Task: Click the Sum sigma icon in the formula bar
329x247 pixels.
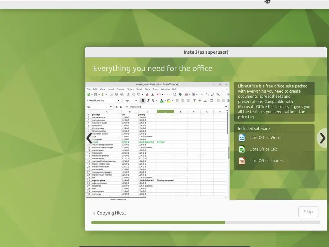Action: [x=121, y=107]
